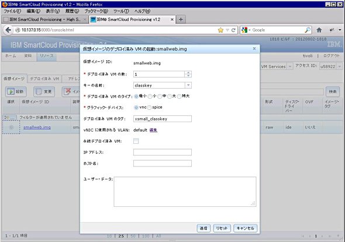345x242 pixels.
Task: Reload page using the refresh icon
Action: (x=233, y=30)
